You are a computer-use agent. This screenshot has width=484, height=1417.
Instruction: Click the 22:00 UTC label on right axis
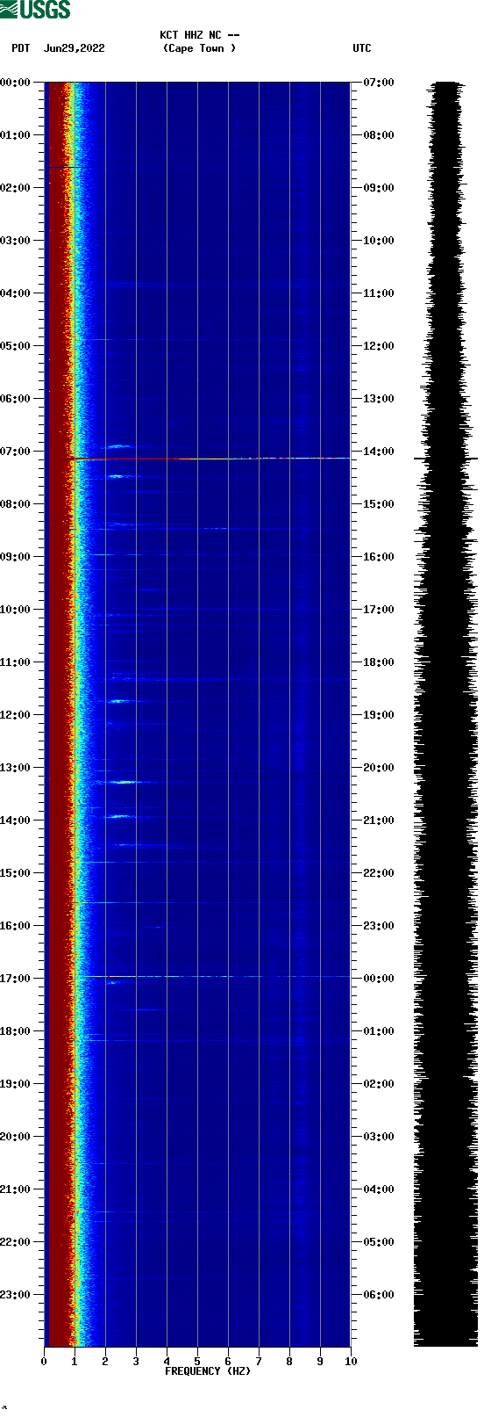click(x=379, y=873)
